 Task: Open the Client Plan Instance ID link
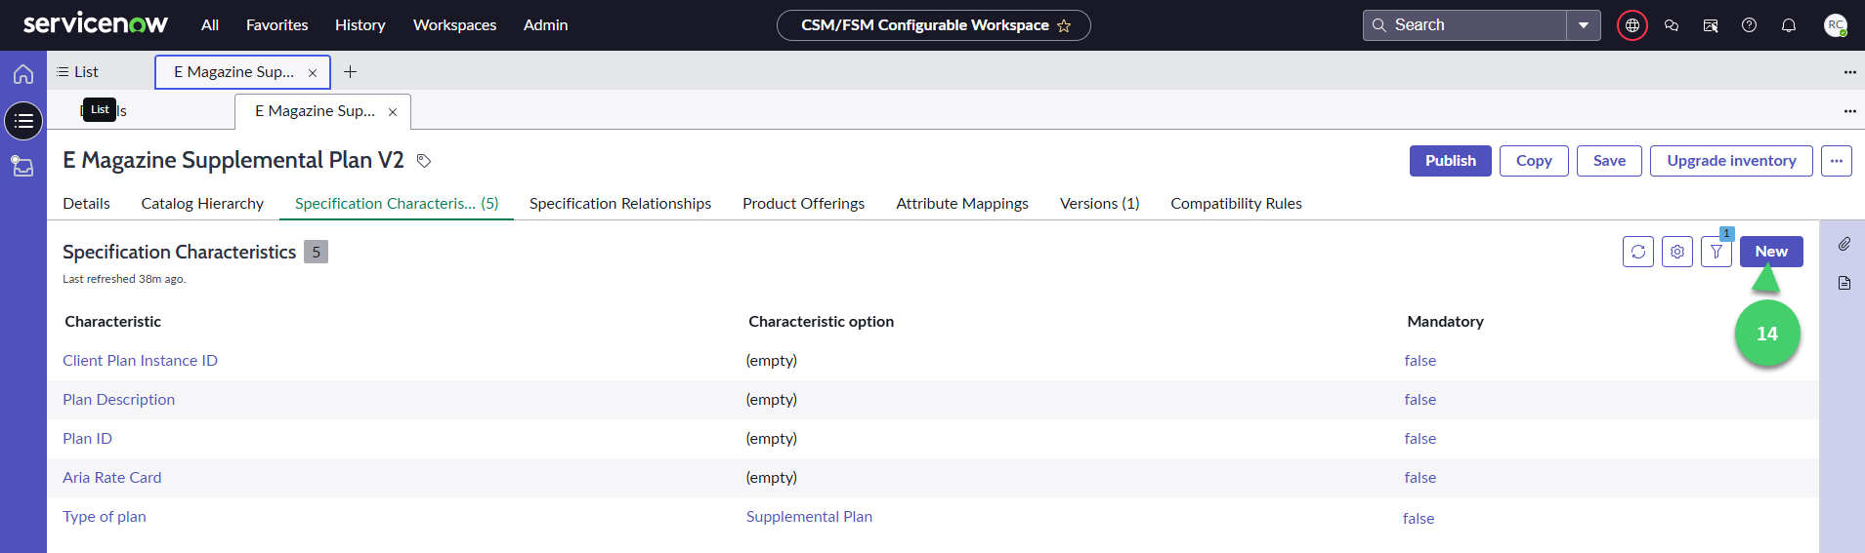pos(141,361)
